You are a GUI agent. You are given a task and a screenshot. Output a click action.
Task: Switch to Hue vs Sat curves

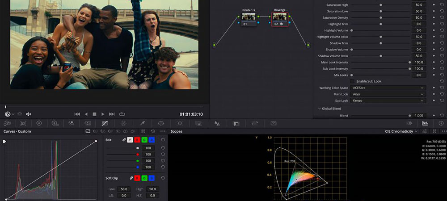(103, 131)
